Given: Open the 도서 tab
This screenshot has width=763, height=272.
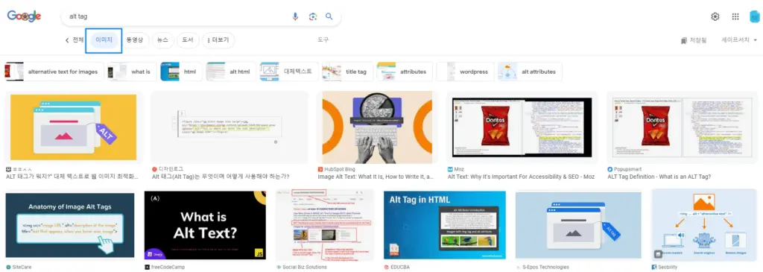Looking at the screenshot, I should click(187, 40).
